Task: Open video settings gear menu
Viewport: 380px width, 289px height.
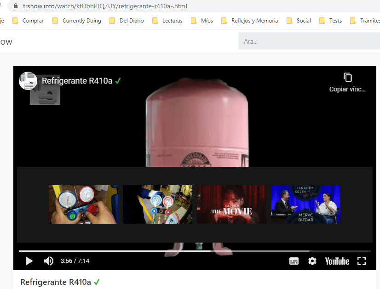Action: click(312, 261)
